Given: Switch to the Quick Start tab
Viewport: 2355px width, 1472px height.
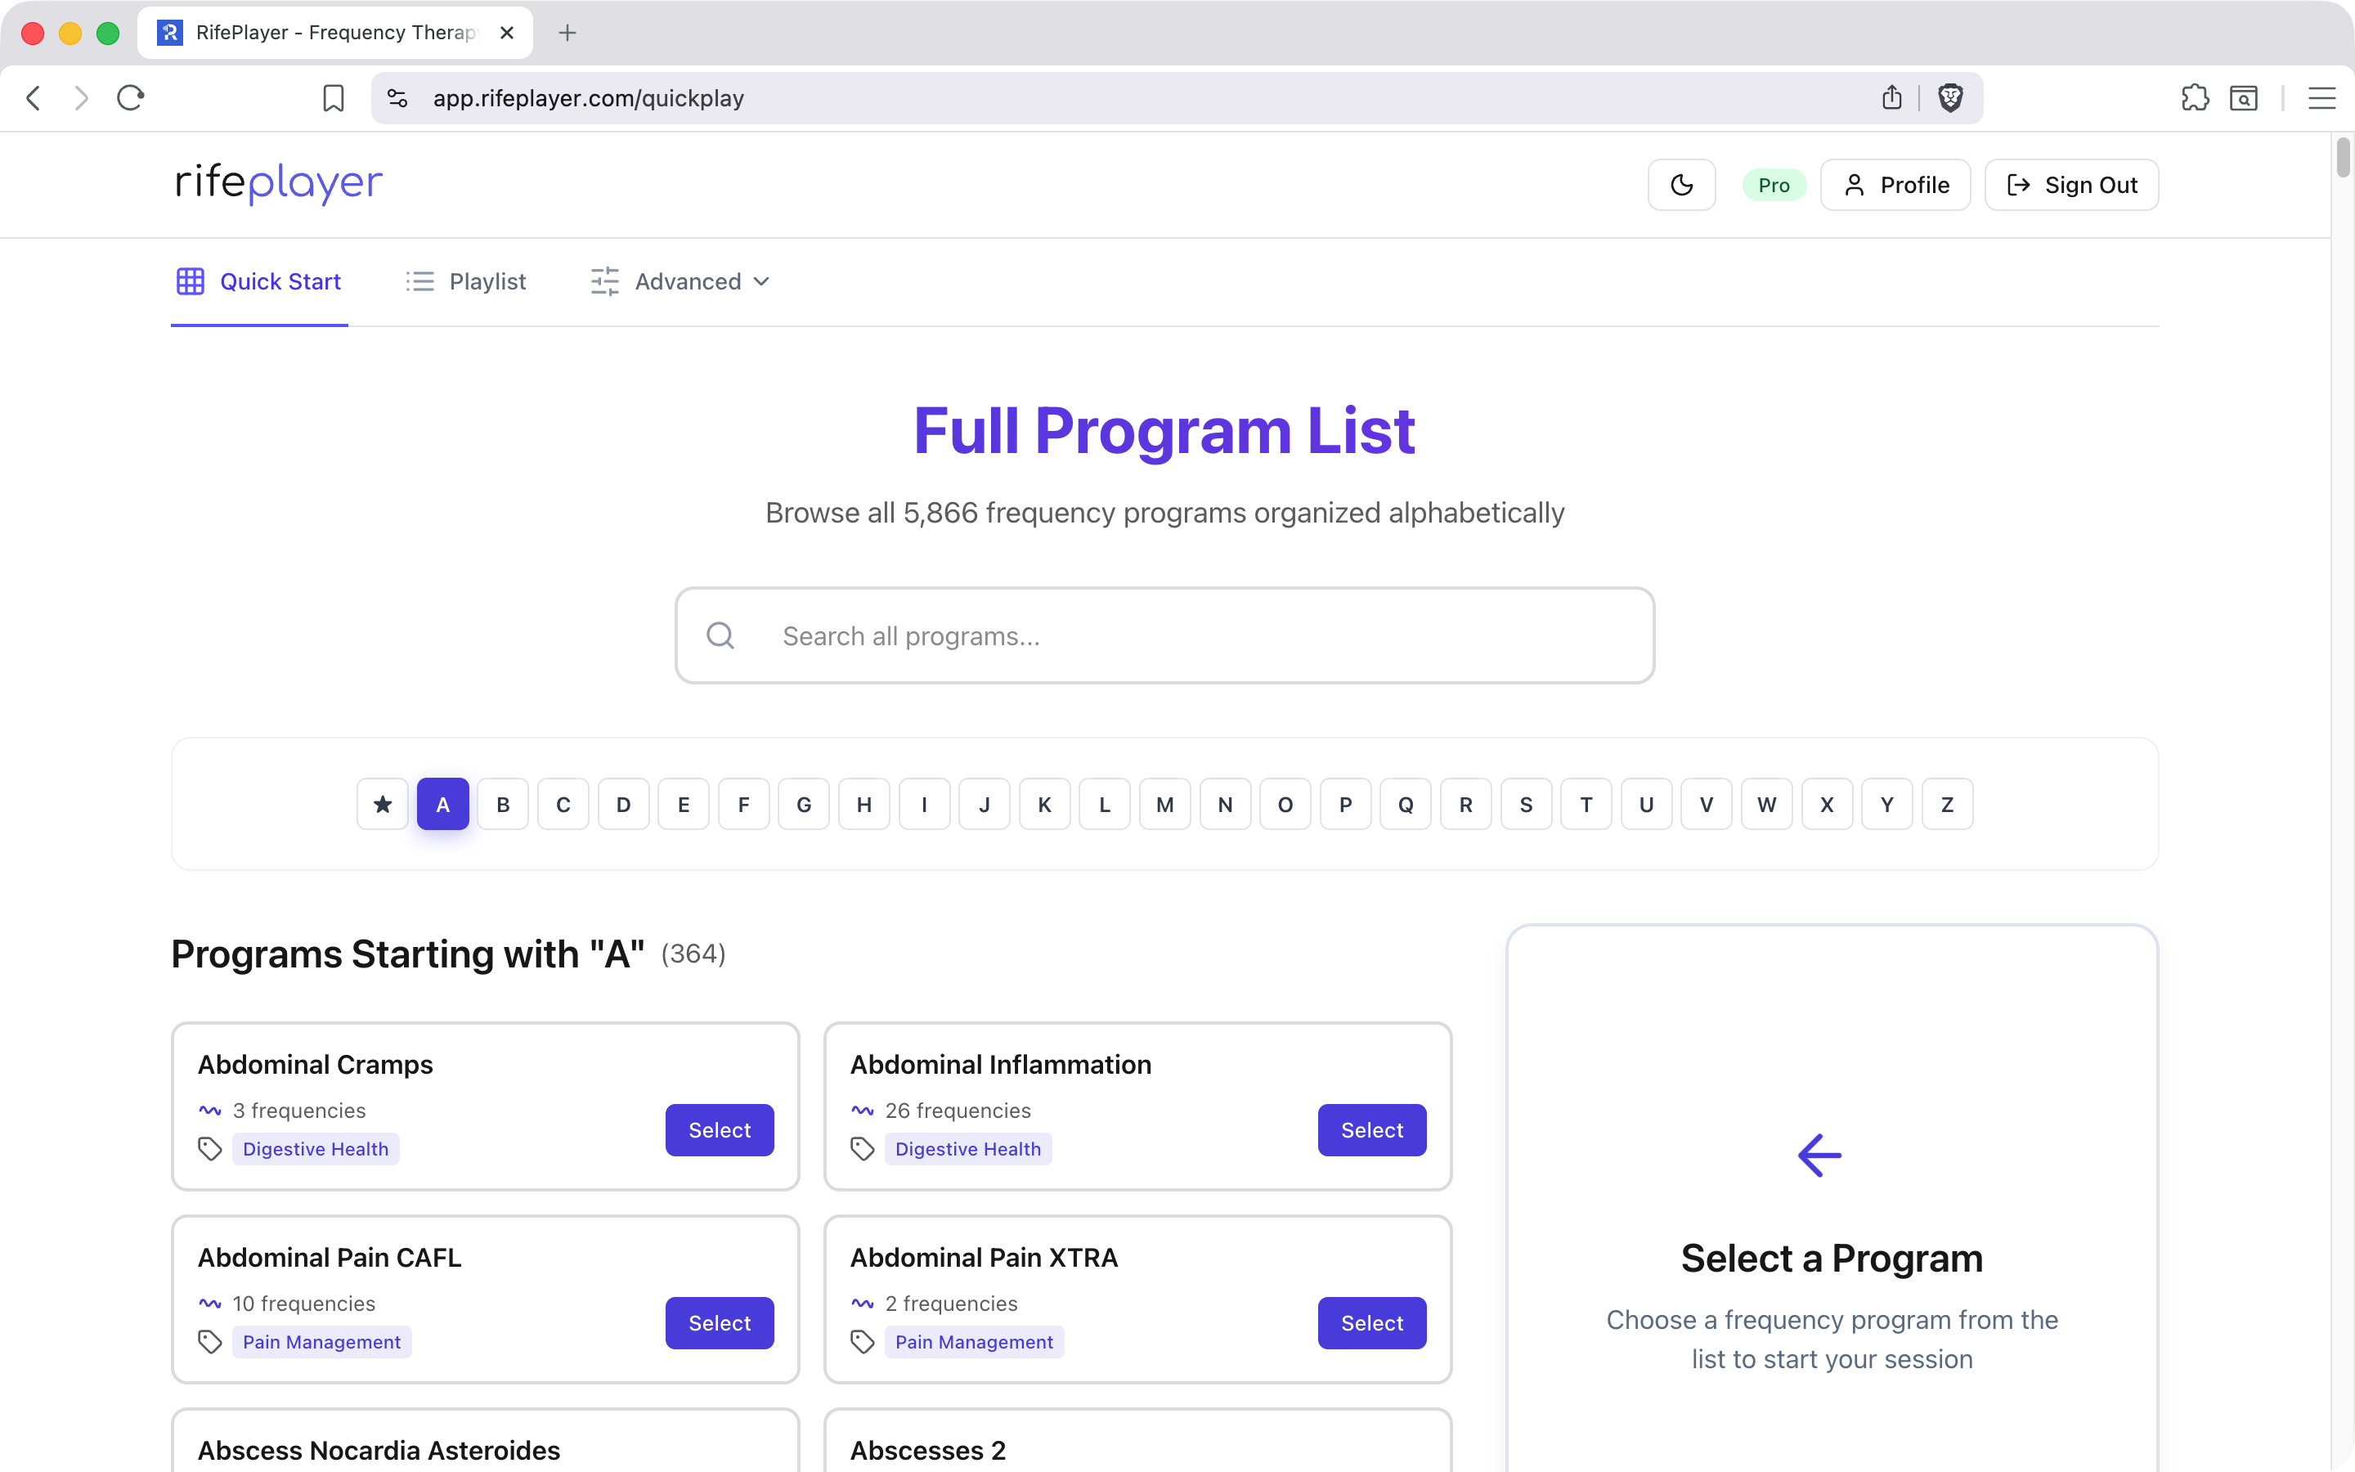Looking at the screenshot, I should [259, 281].
